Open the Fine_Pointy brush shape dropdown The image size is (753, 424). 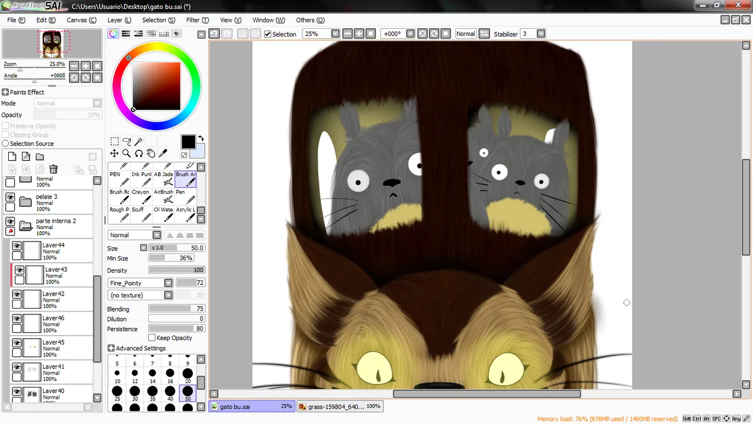pos(168,283)
